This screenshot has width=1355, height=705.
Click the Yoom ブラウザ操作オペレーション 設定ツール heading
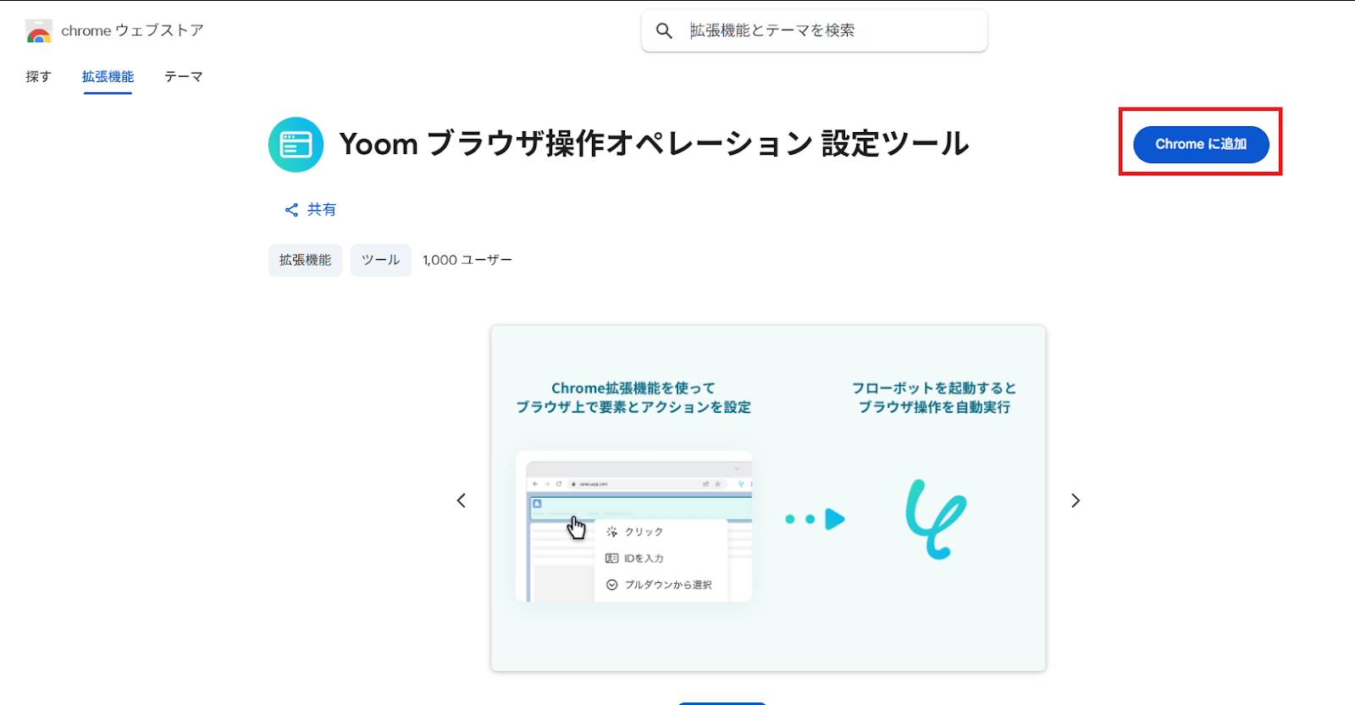point(654,144)
